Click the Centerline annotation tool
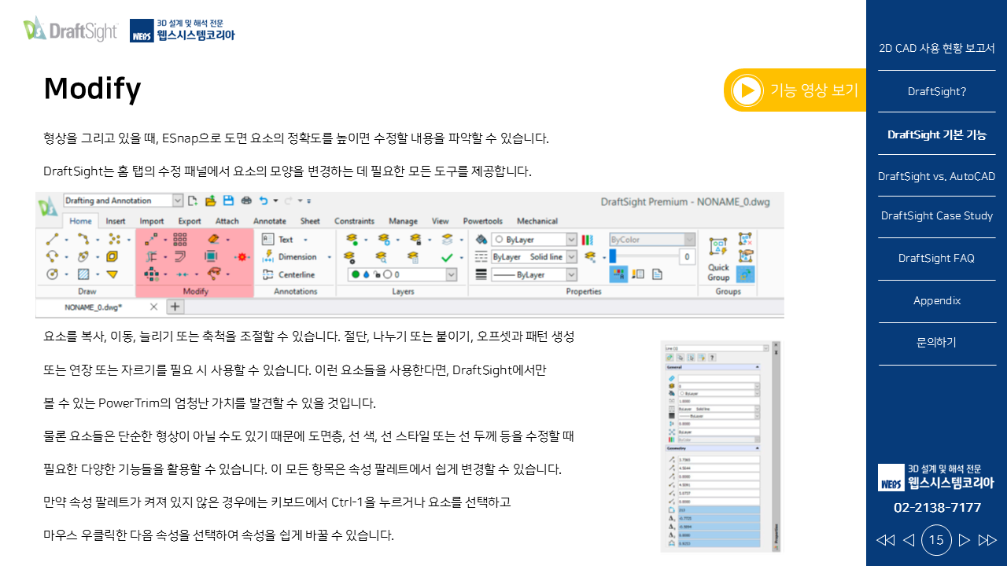Screen dimensions: 1007x566 288,274
